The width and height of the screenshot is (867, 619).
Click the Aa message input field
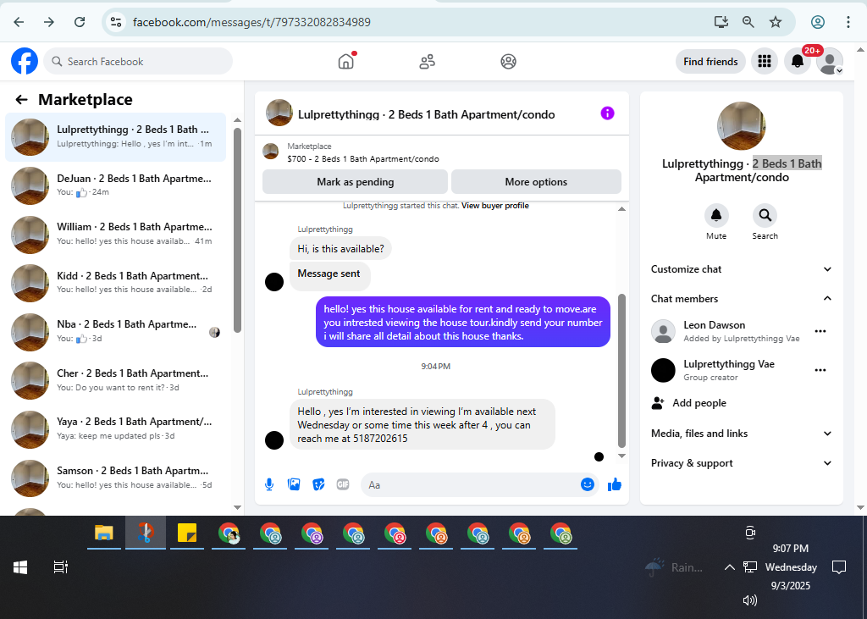pyautogui.click(x=470, y=485)
